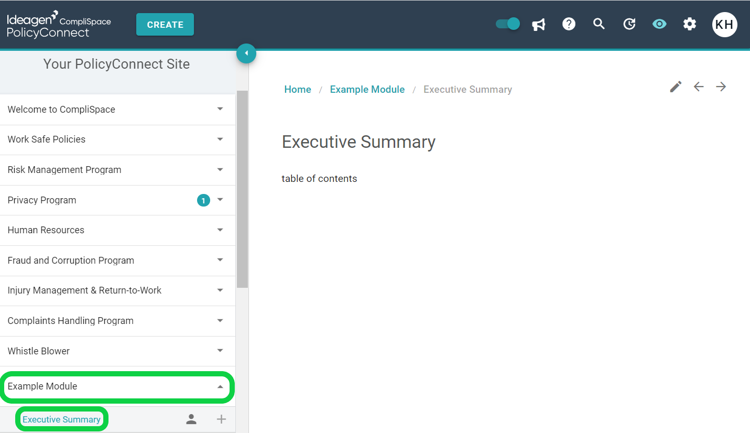This screenshot has width=750, height=433.
Task: Add new content with the plus icon
Action: pyautogui.click(x=221, y=419)
